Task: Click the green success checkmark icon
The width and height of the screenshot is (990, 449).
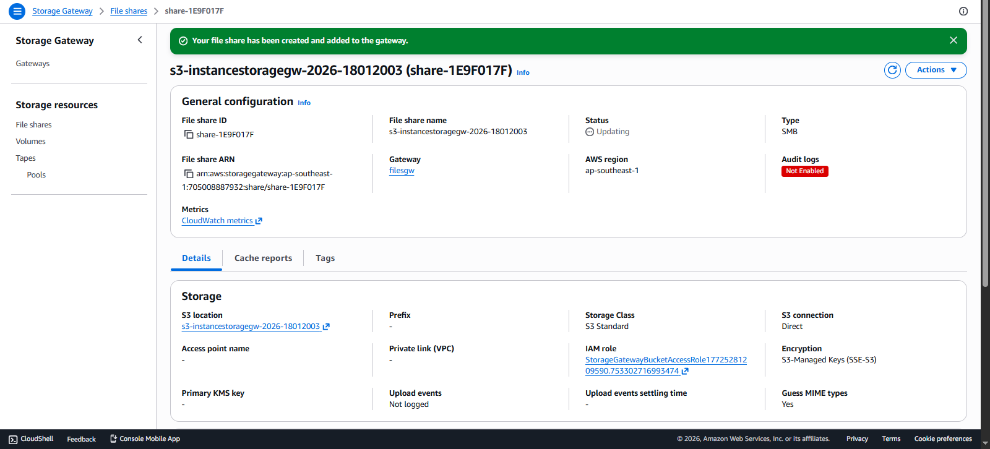Action: pyautogui.click(x=183, y=41)
